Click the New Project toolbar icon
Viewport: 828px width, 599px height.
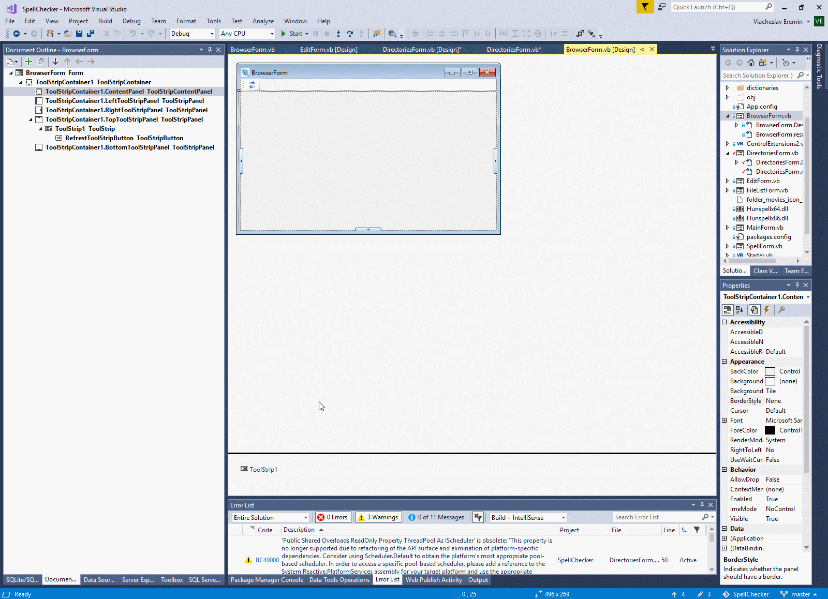click(50, 34)
